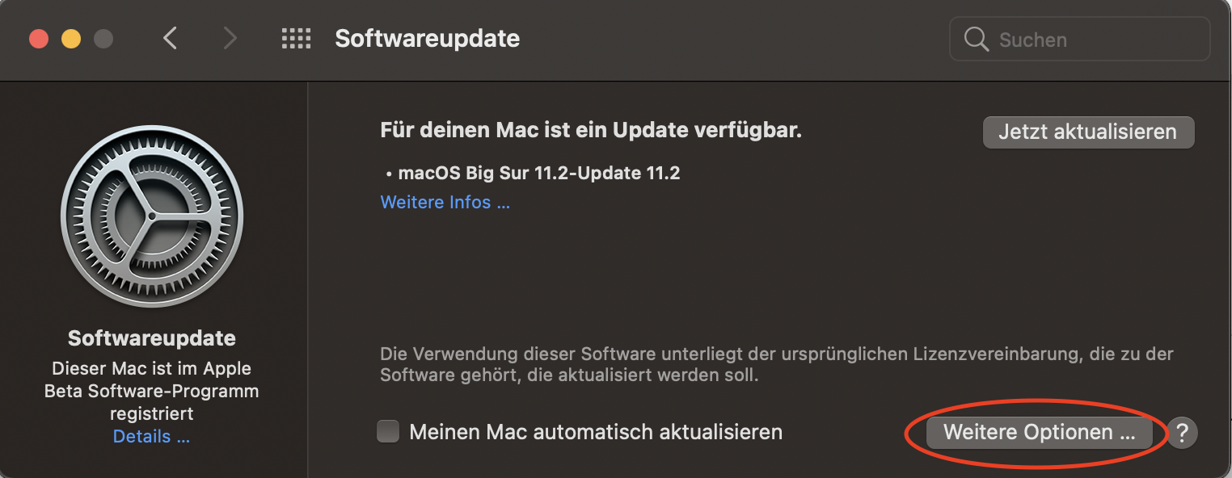Minimize the window with the yellow button

click(71, 39)
